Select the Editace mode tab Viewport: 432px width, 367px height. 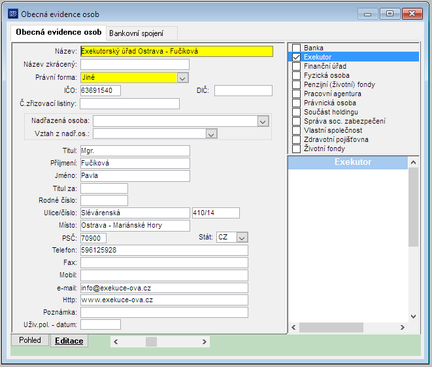point(69,341)
